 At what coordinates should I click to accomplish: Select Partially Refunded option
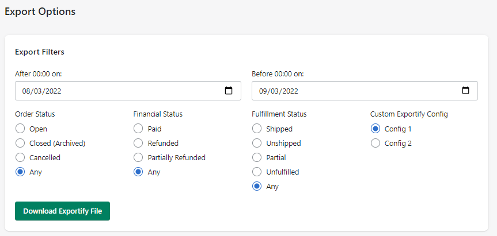[138, 157]
